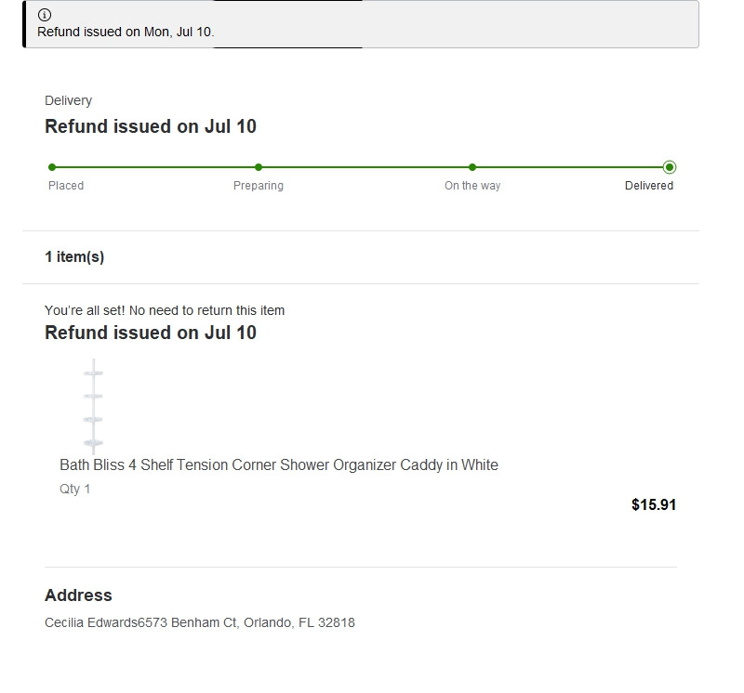Click the Preparing step dot on tracker
Image resolution: width=744 pixels, height=693 pixels.
(x=259, y=167)
